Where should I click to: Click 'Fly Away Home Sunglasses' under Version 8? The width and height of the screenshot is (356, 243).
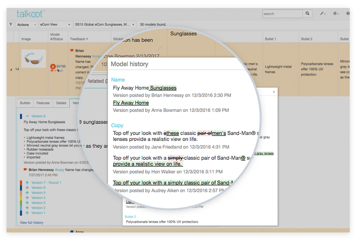pos(44,122)
